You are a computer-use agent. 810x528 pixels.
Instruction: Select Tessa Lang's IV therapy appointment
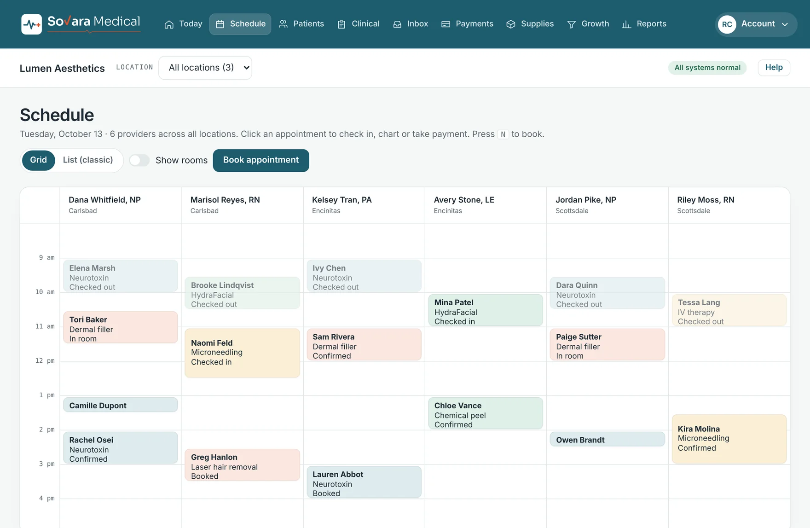(x=729, y=310)
